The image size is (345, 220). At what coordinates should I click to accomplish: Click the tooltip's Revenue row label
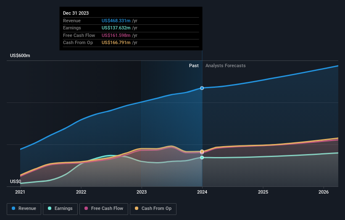pyautogui.click(x=72, y=21)
